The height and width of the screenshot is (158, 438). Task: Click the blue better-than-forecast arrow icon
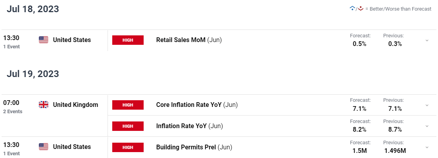tap(352, 9)
